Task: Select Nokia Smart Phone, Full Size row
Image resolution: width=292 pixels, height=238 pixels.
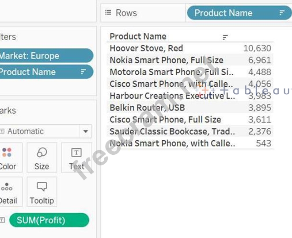Action: tap(166, 60)
